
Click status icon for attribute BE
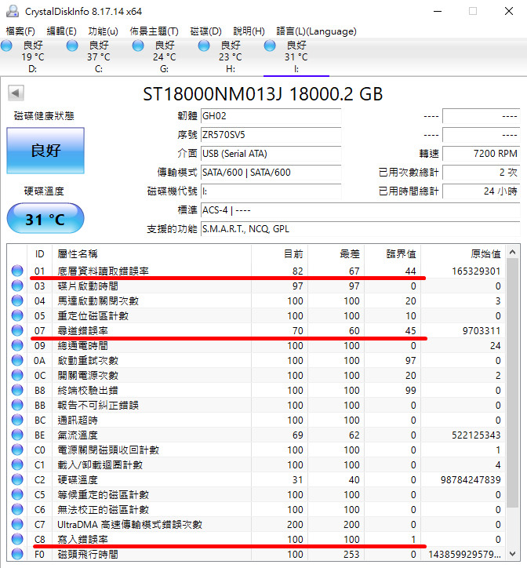point(17,435)
